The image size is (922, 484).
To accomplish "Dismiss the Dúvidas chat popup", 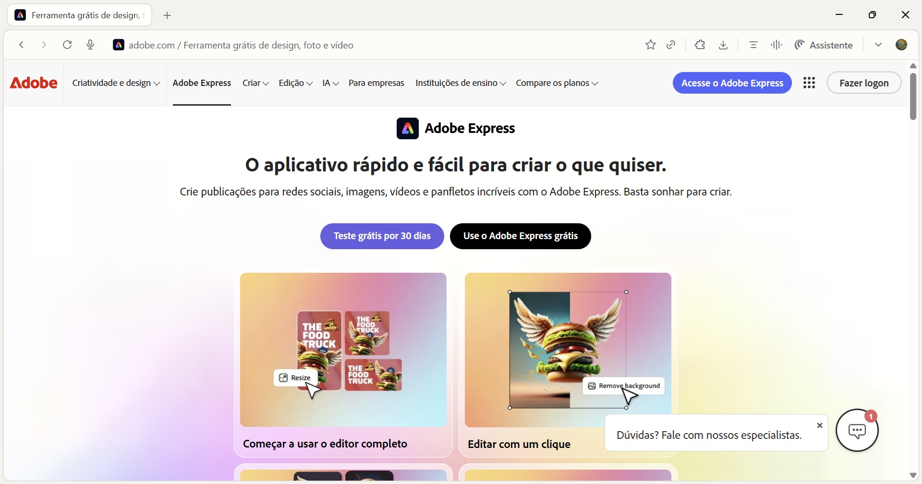I will tap(820, 425).
